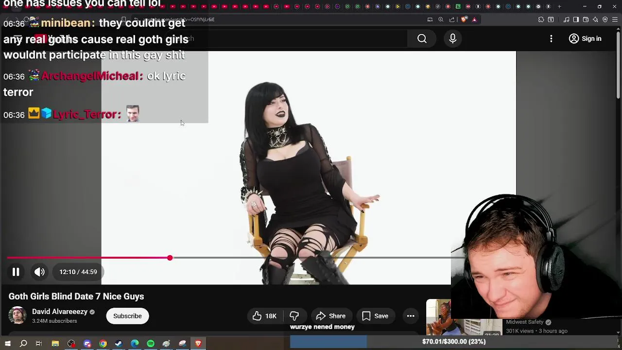Open a new browser tab with plus
The height and width of the screenshot is (350, 622).
(559, 6)
